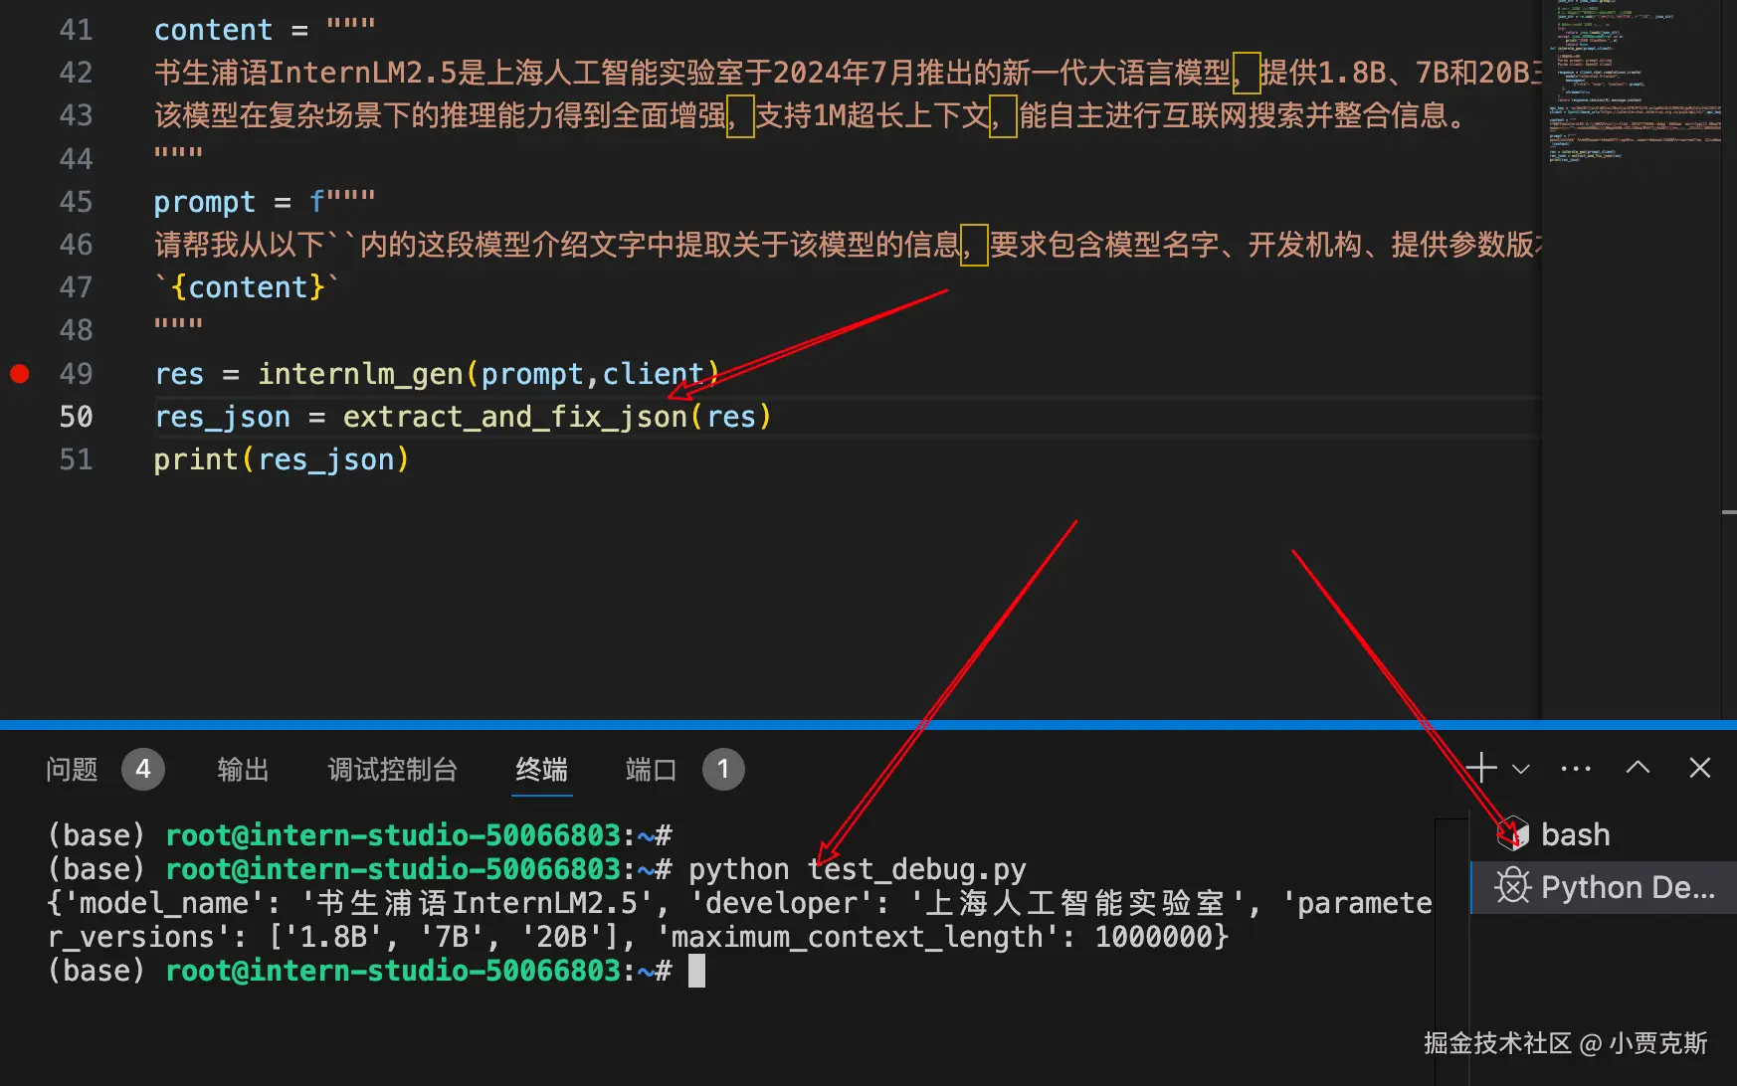Viewport: 1737px width, 1086px height.
Task: Click the res_json variable on line 50
Action: pos(223,417)
